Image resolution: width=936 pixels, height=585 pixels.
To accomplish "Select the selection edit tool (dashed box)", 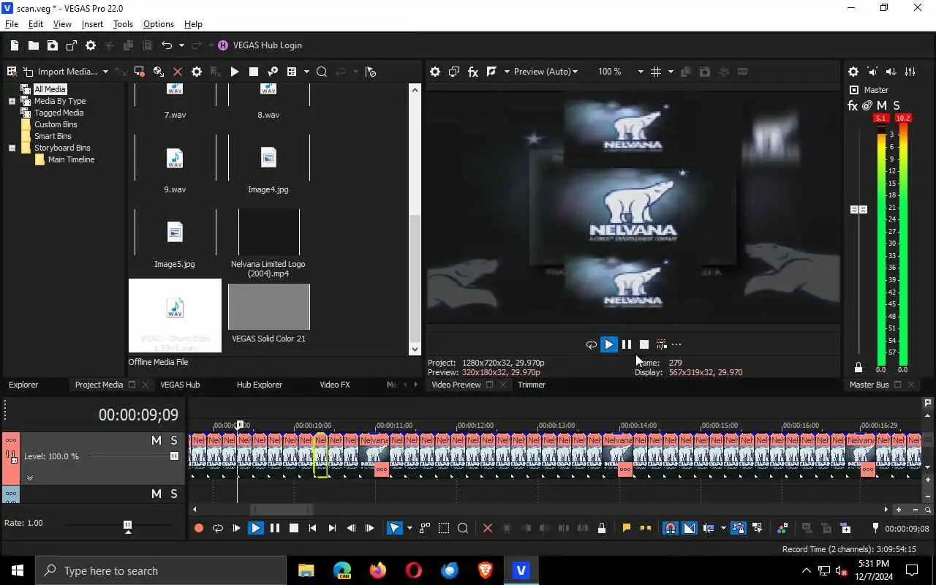I will click(x=444, y=528).
